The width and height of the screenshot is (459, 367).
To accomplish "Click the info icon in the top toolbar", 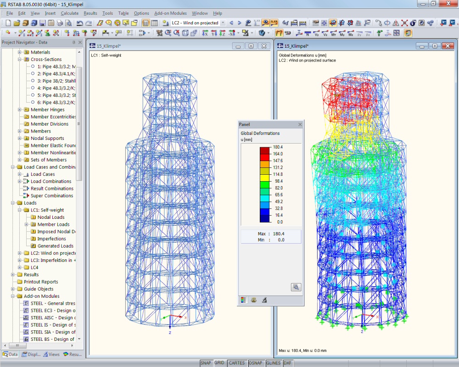I will pos(413,23).
